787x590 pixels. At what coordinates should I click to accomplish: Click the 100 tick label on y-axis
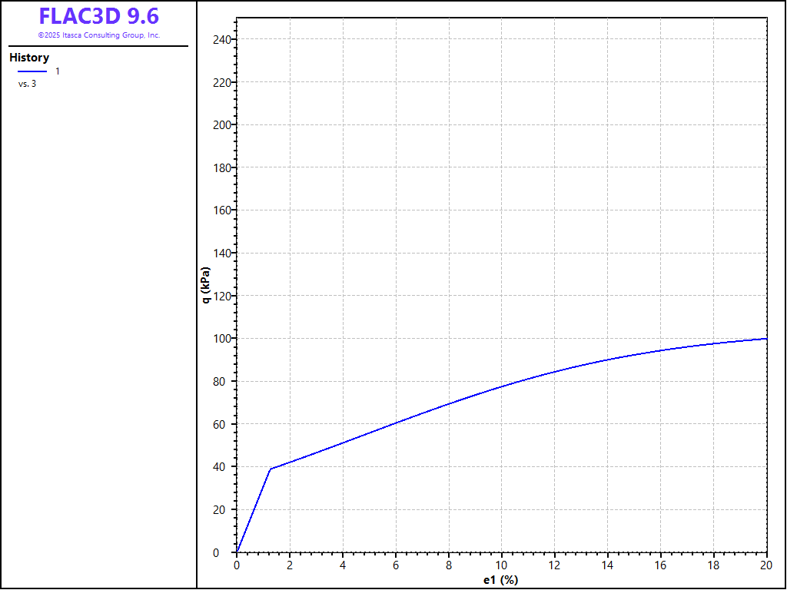(x=221, y=339)
